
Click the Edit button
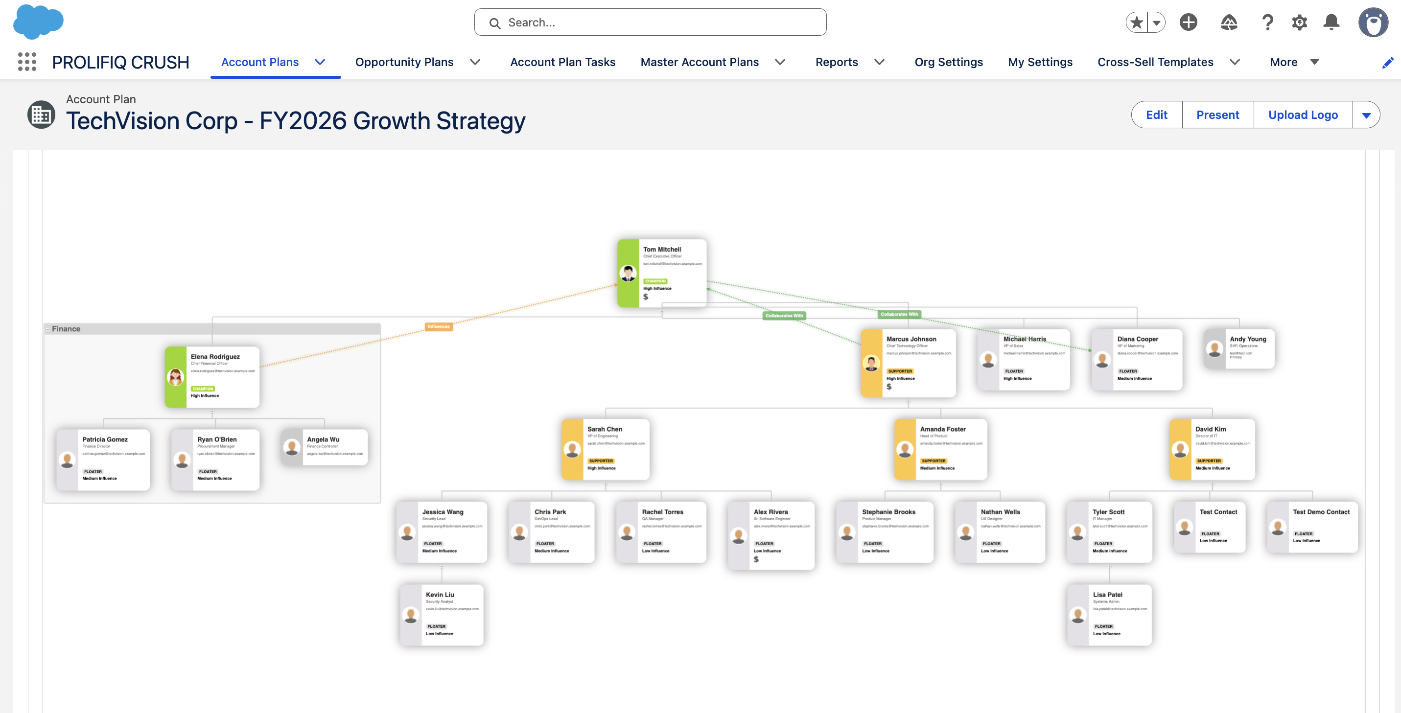tap(1157, 115)
